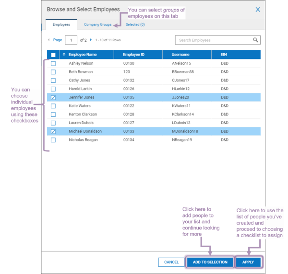This screenshot has width=288, height=274.
Task: Click username LDubois13
Action: (x=181, y=123)
